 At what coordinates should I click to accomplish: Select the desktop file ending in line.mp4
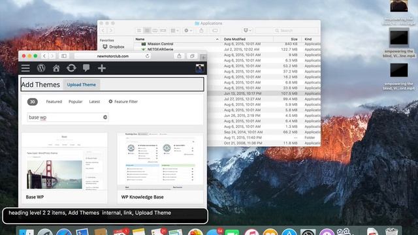pos(399,42)
